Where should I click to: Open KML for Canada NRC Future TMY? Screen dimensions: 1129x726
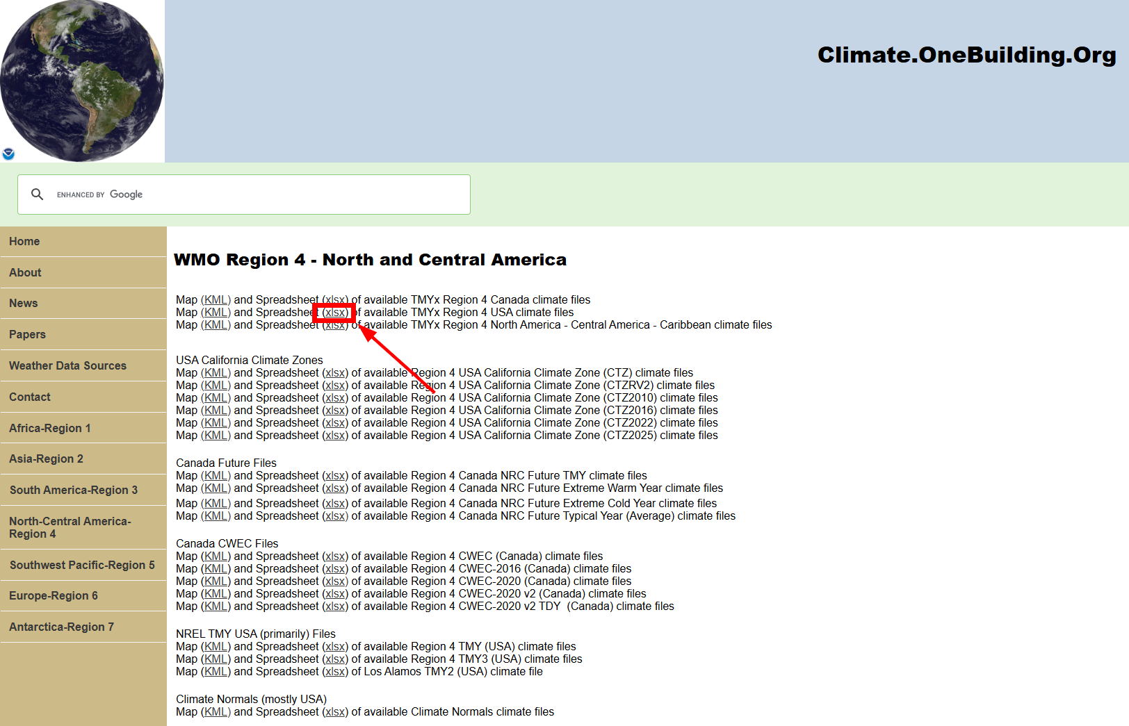coord(216,476)
